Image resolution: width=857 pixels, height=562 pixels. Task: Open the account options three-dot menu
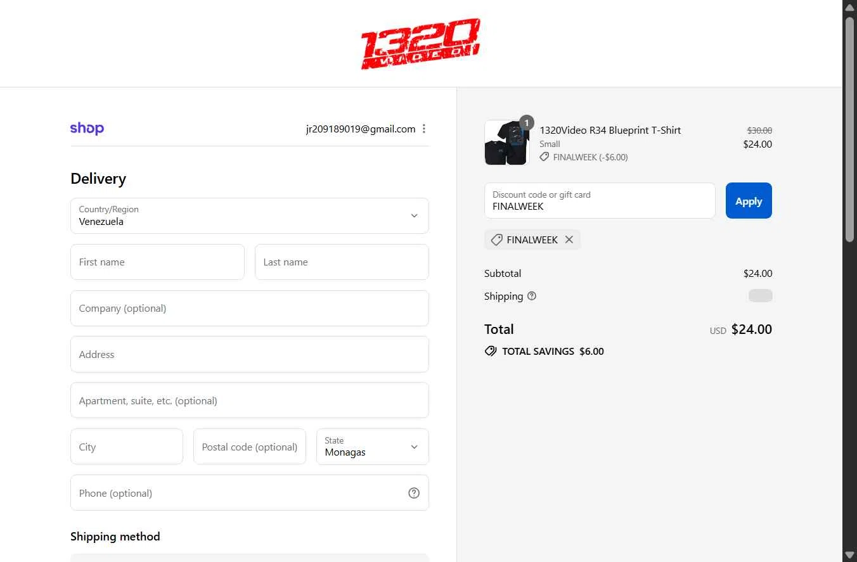pyautogui.click(x=424, y=129)
